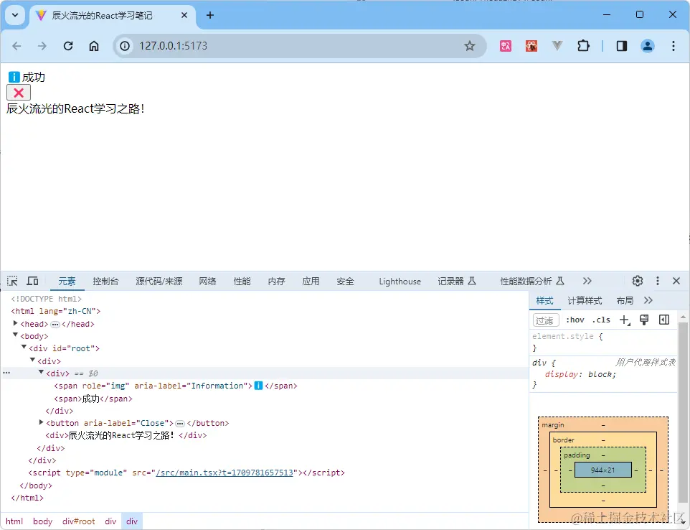Click the html breadcrumb
690x530 pixels.
tap(14, 521)
